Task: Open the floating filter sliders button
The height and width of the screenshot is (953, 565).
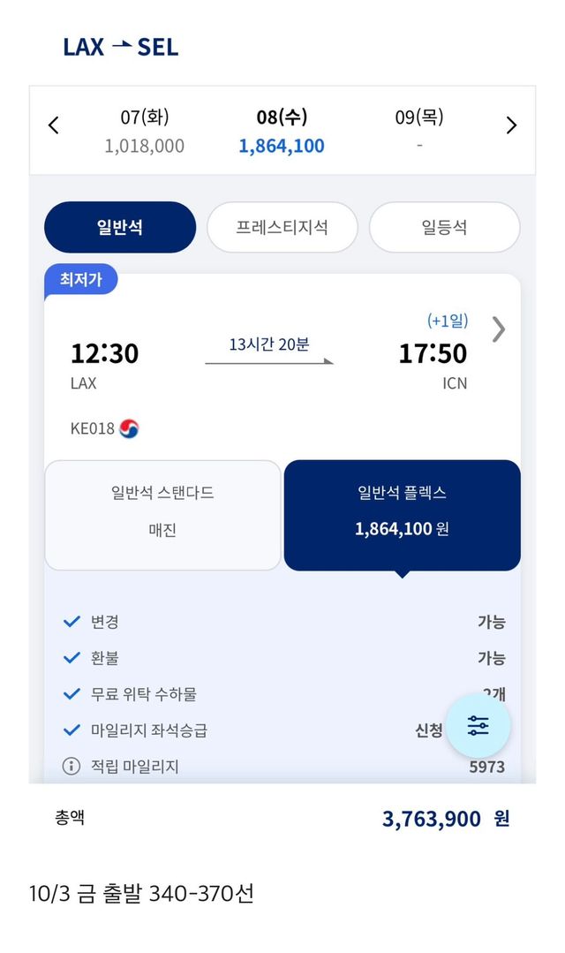Action: tap(478, 726)
